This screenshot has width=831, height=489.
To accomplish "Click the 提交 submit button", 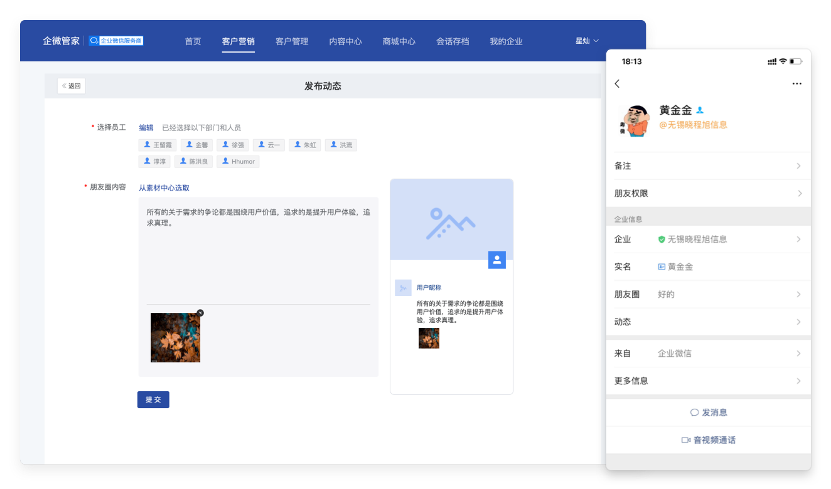I will click(x=153, y=399).
